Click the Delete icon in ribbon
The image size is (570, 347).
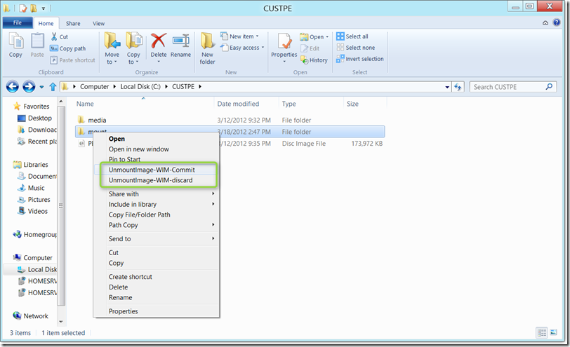[x=159, y=44]
